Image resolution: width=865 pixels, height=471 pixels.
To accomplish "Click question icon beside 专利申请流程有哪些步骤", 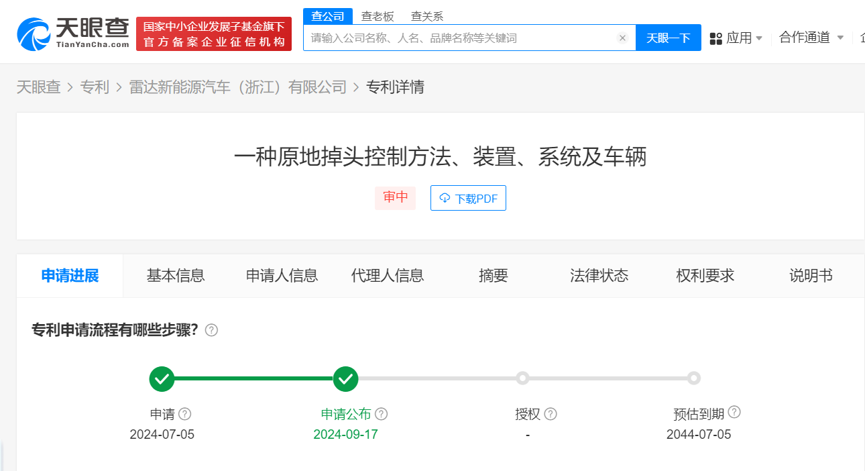I will 211,330.
